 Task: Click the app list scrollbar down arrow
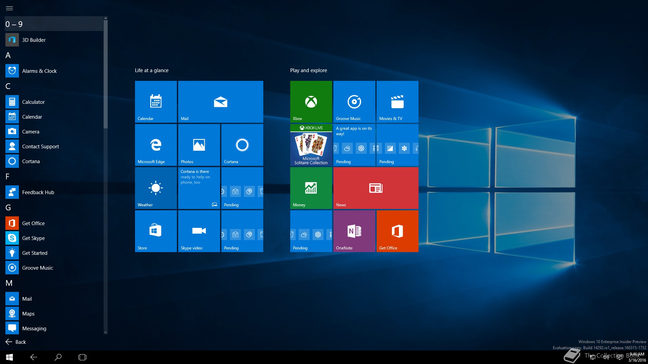[106, 332]
